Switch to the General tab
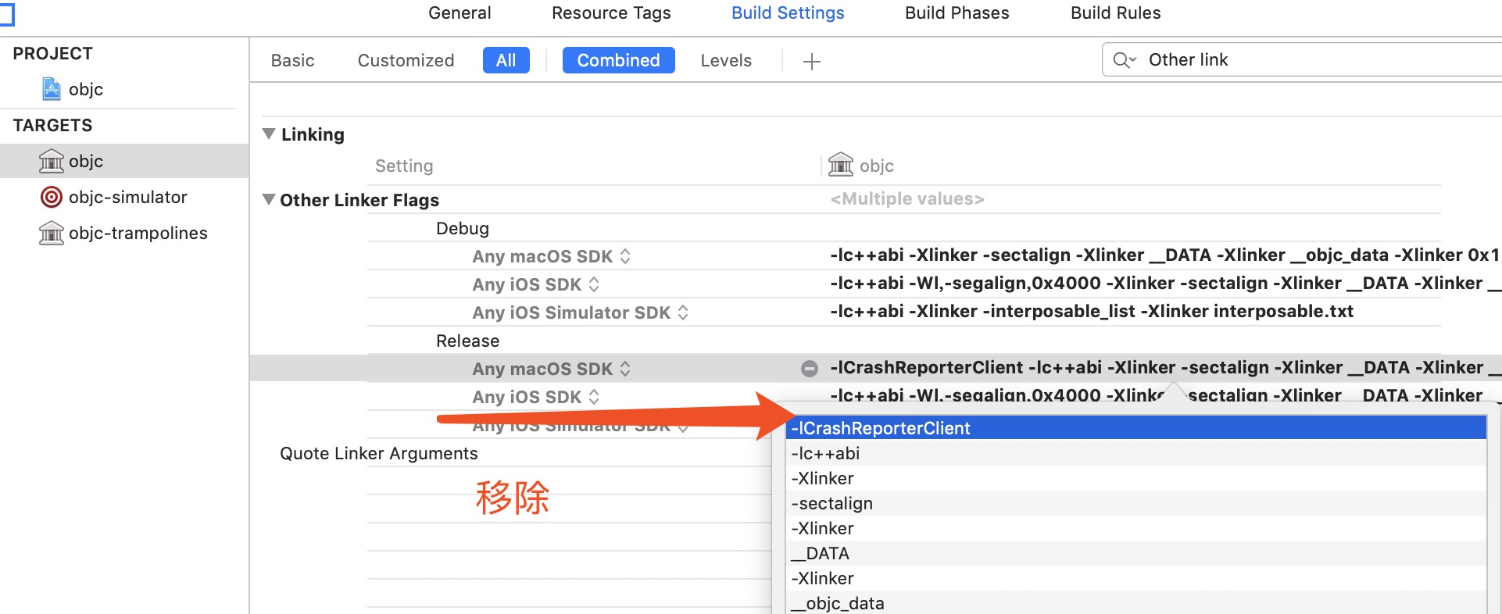 (460, 12)
